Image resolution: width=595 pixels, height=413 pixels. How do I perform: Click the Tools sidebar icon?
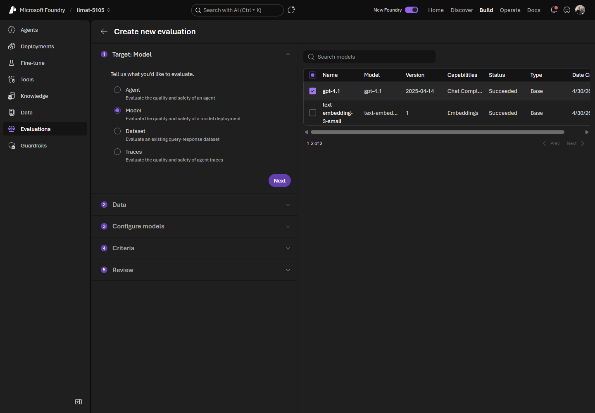[12, 79]
